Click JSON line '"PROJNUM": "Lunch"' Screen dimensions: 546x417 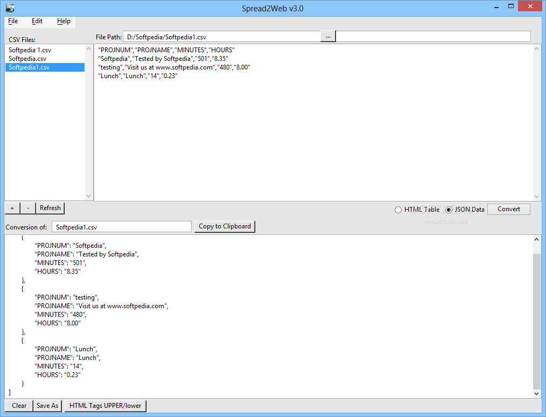click(66, 349)
